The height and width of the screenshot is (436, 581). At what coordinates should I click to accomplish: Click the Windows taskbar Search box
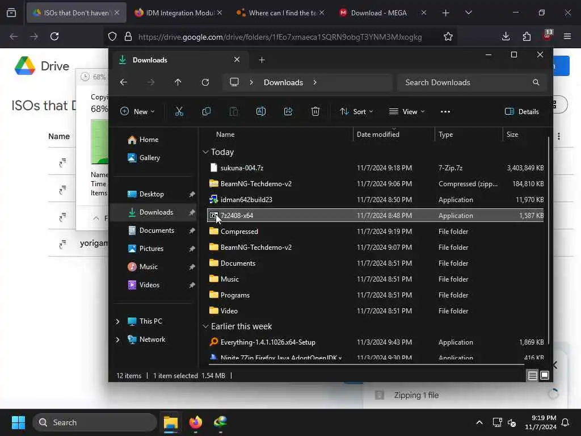pyautogui.click(x=95, y=422)
